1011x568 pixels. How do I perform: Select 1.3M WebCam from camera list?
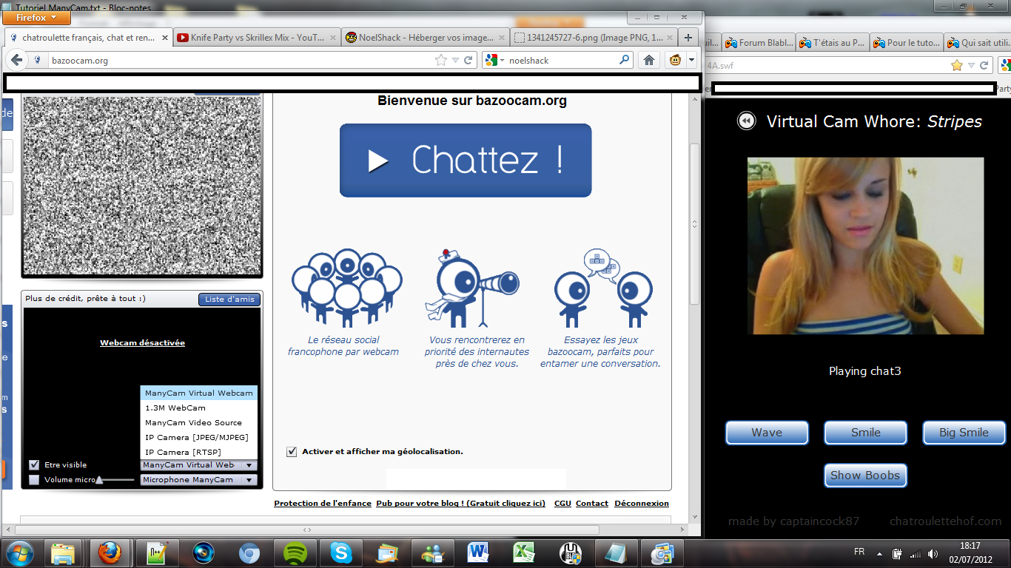198,408
